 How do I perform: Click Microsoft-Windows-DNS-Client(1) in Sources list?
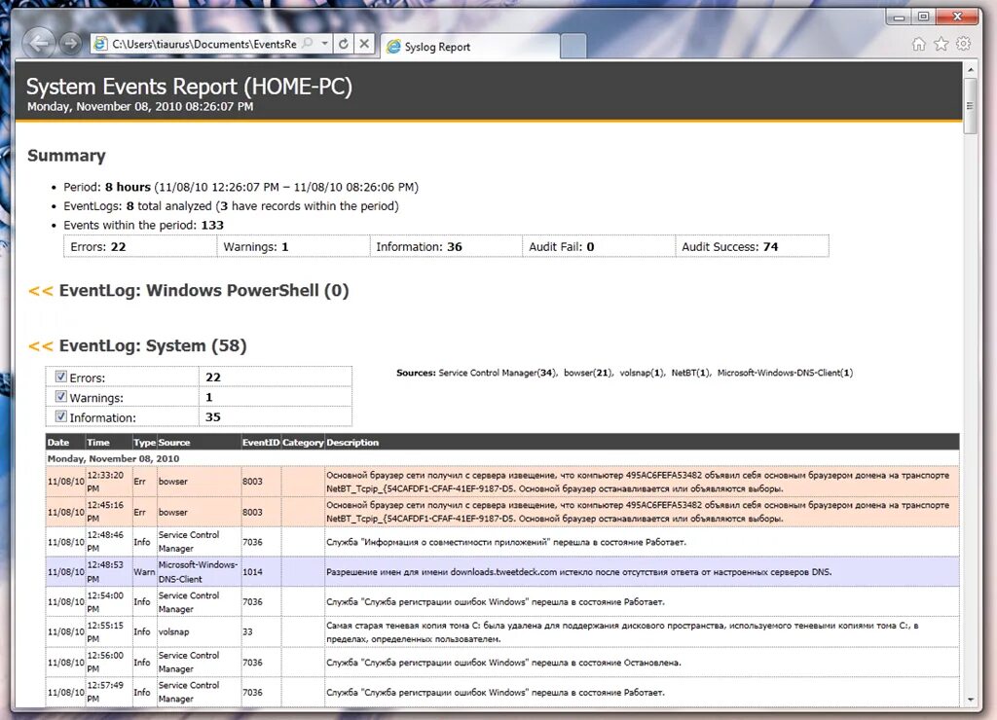[x=786, y=373]
